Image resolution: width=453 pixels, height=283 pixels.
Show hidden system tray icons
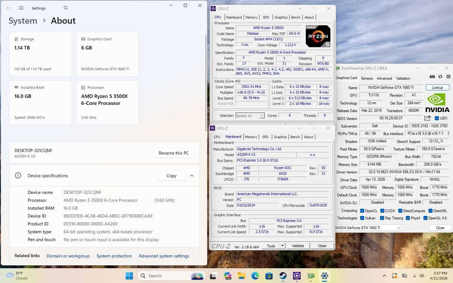click(384, 276)
